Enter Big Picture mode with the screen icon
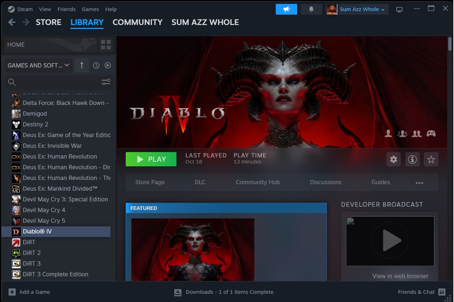The height and width of the screenshot is (302, 454). click(399, 9)
